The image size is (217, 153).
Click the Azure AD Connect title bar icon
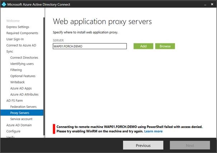(x=4, y=4)
